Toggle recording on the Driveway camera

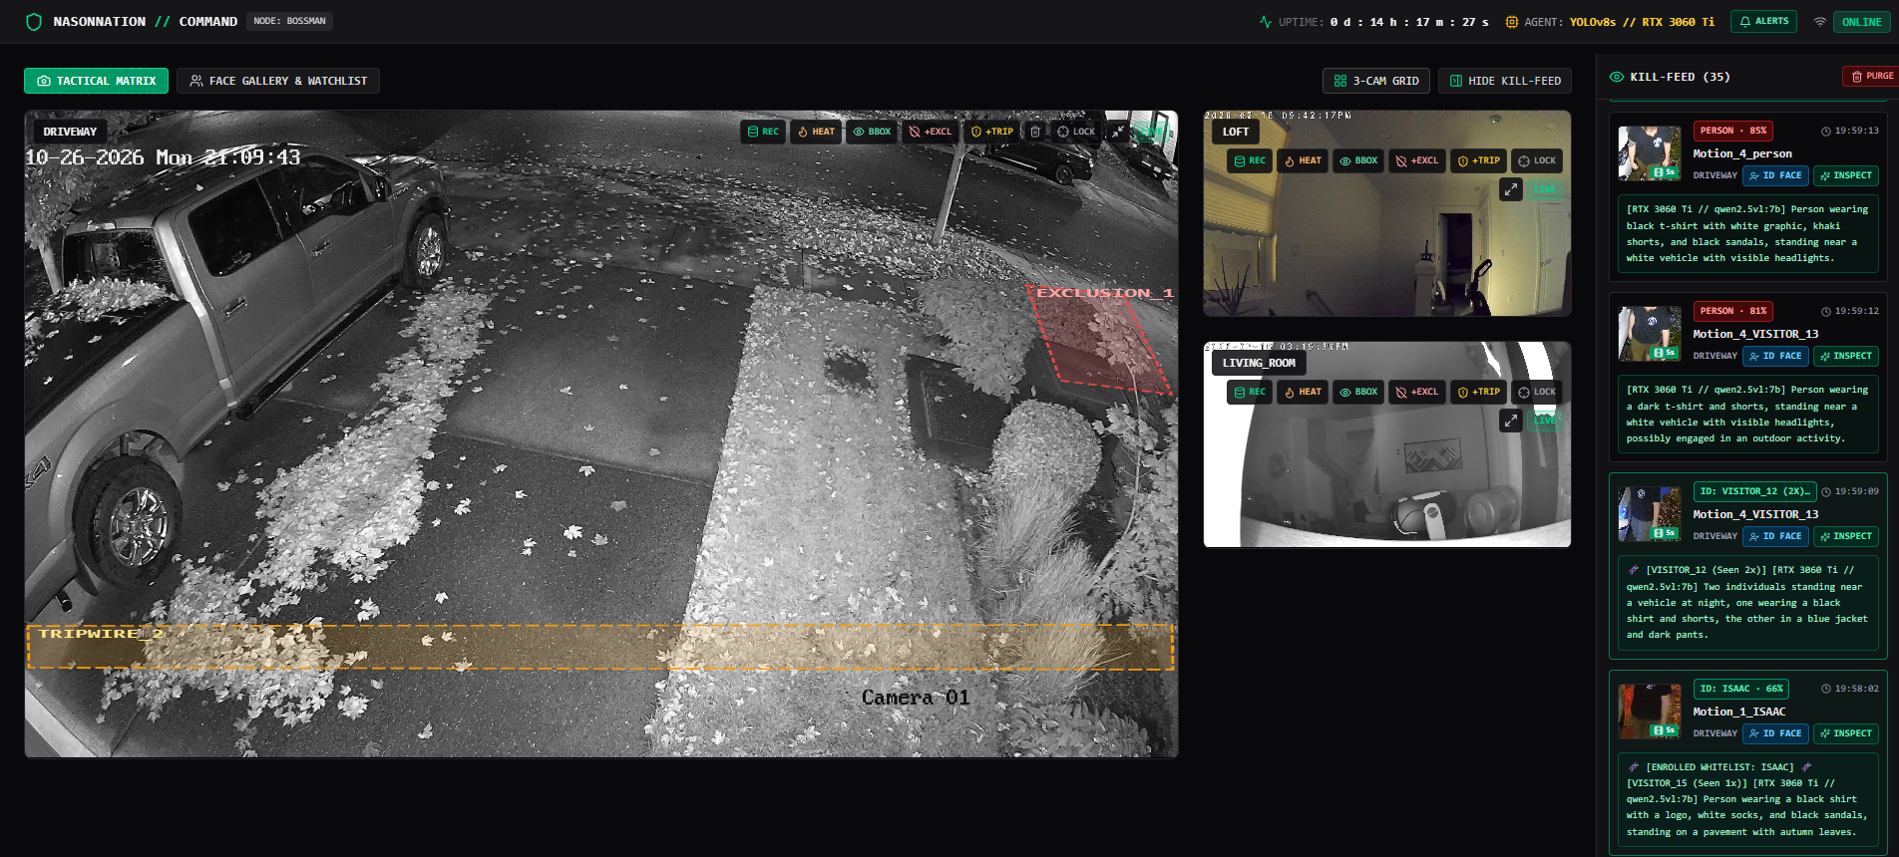click(x=763, y=132)
